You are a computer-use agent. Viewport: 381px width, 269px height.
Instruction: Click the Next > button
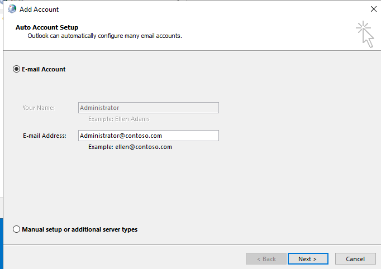[308, 259]
